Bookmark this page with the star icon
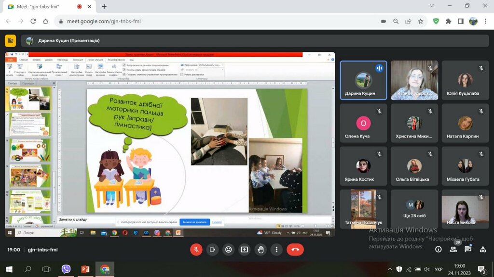This screenshot has width=494, height=277. [x=421, y=21]
